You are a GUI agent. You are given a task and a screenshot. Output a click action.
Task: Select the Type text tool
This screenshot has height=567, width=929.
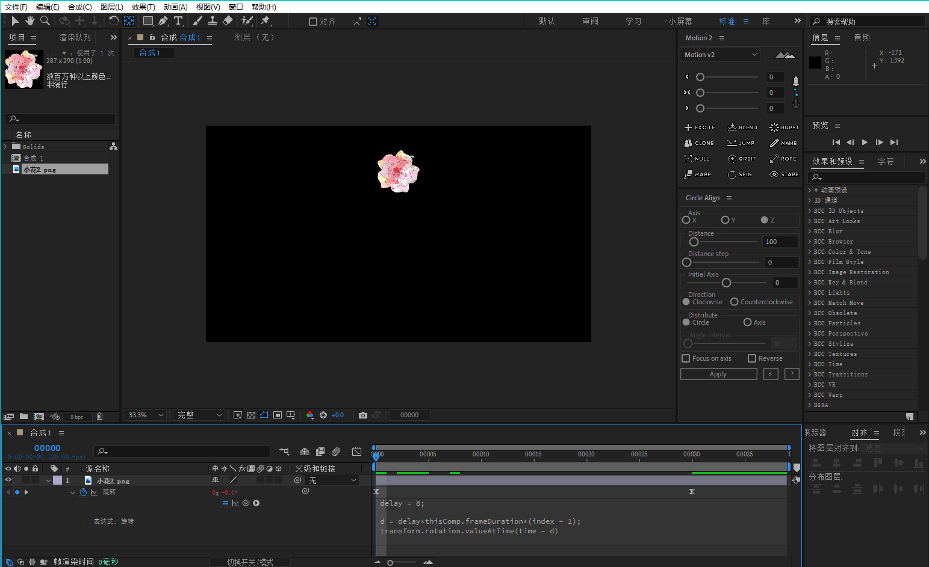(179, 21)
